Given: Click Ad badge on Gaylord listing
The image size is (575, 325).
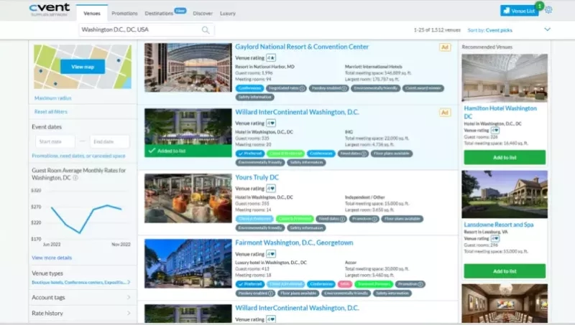Looking at the screenshot, I should coord(445,47).
